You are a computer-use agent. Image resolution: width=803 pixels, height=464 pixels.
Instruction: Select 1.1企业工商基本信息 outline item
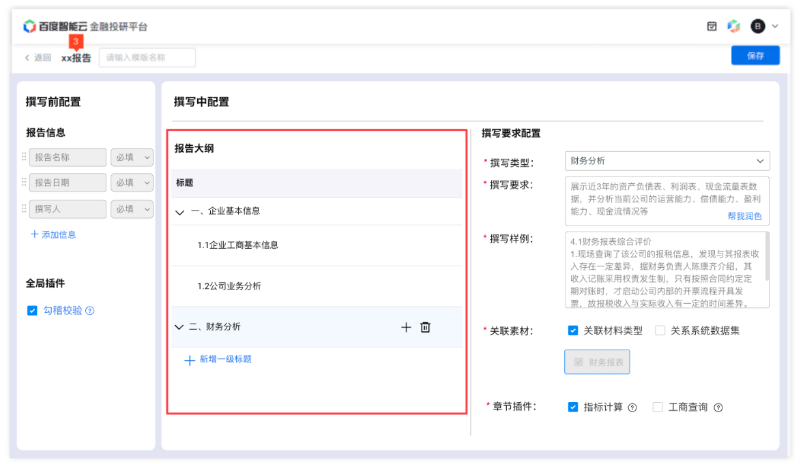(x=237, y=245)
